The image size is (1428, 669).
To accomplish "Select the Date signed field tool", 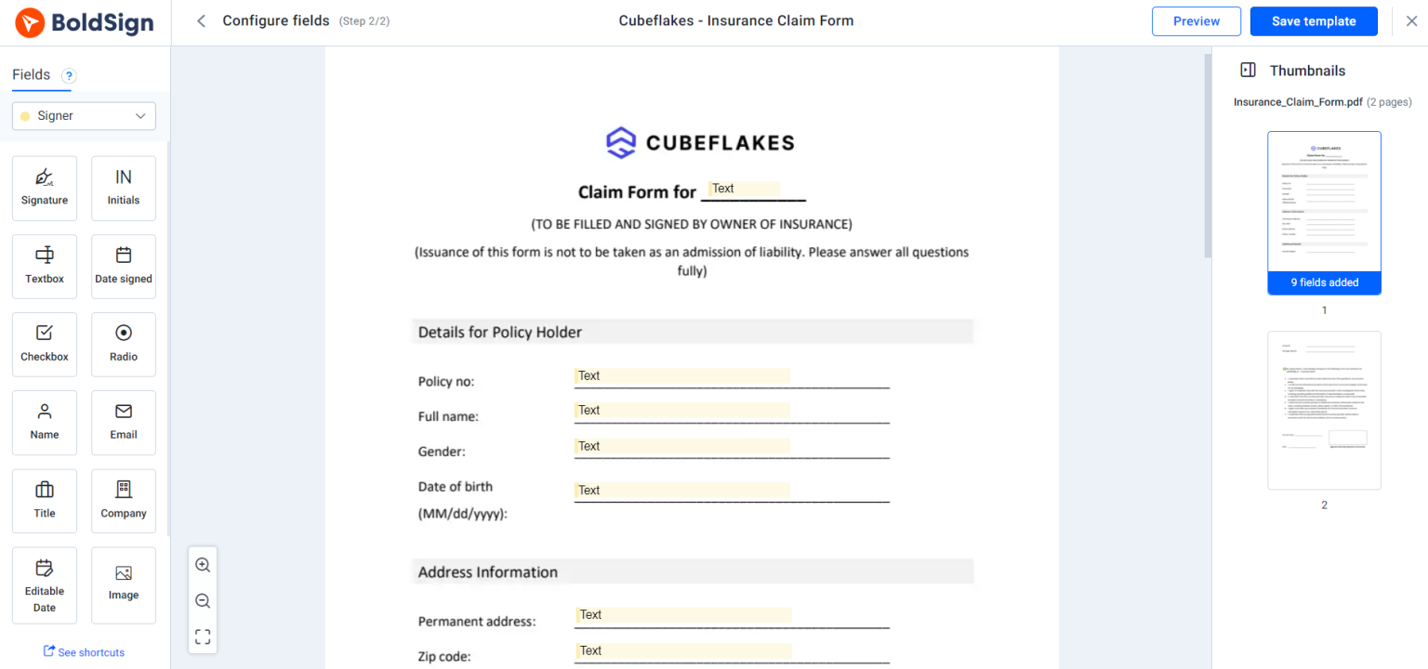I will pos(123,267).
